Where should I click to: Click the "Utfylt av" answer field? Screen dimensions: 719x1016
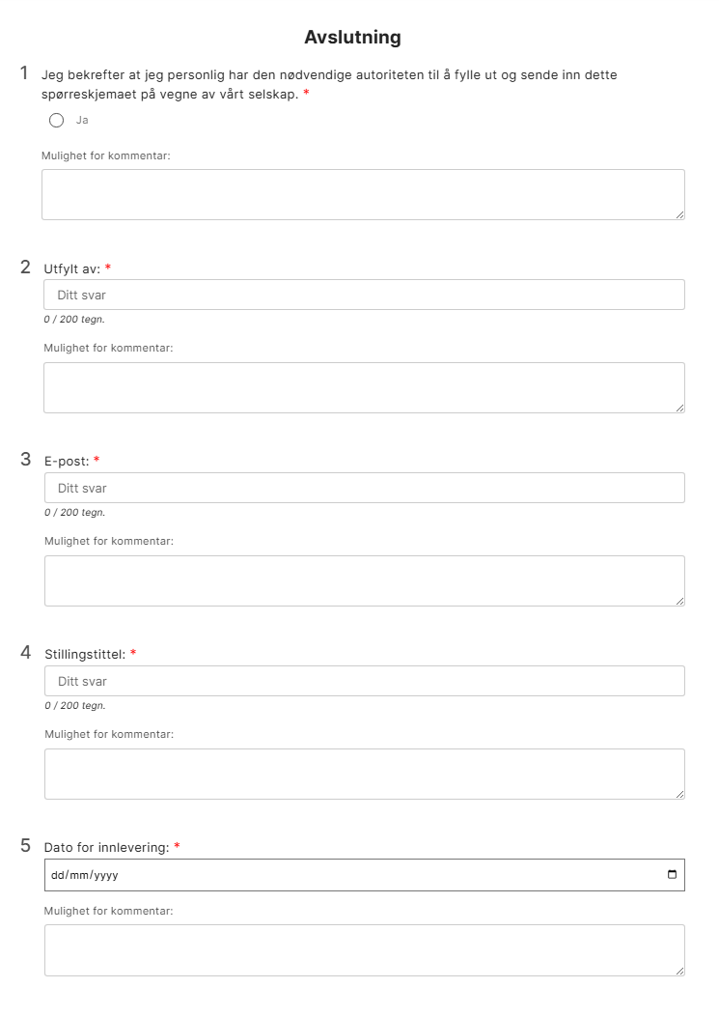point(364,295)
